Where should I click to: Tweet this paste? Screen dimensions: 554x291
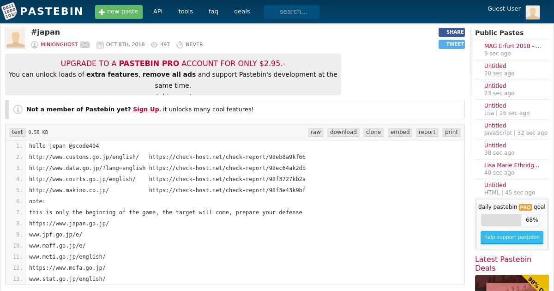coord(452,44)
